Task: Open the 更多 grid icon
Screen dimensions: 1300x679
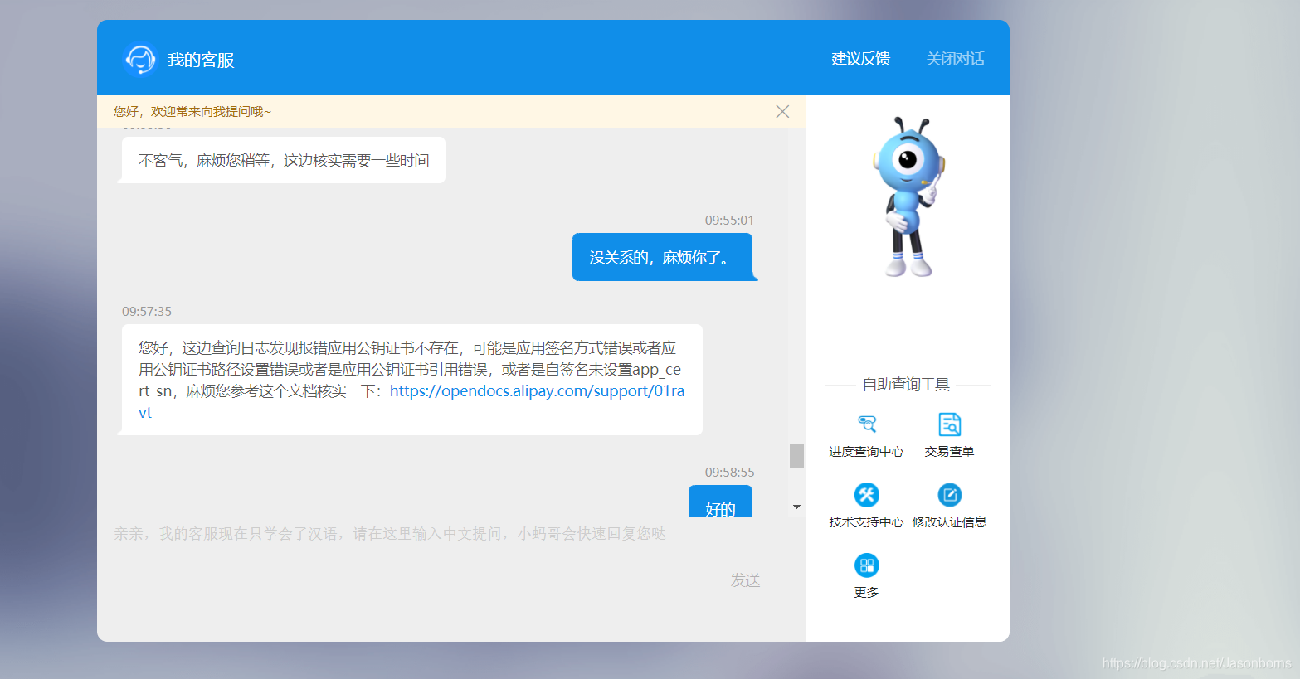Action: tap(866, 565)
